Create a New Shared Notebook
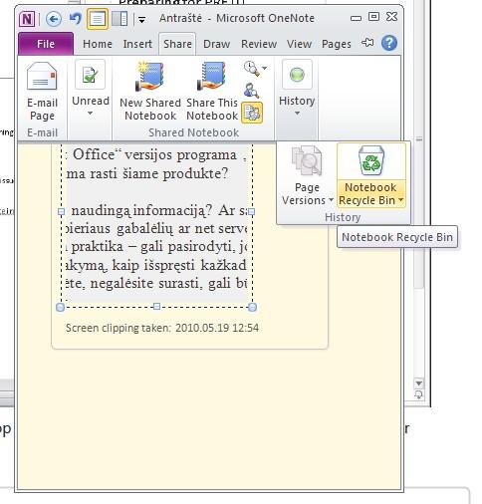 pyautogui.click(x=150, y=92)
